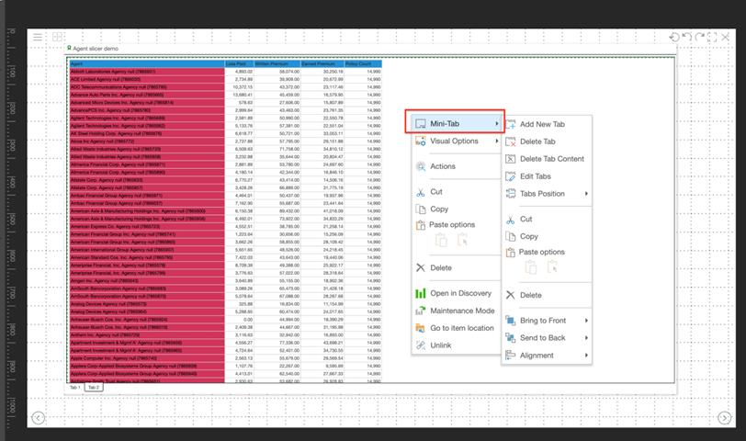Viewport: 746px width, 441px height.
Task: Click the Actions icon
Action: pos(421,166)
